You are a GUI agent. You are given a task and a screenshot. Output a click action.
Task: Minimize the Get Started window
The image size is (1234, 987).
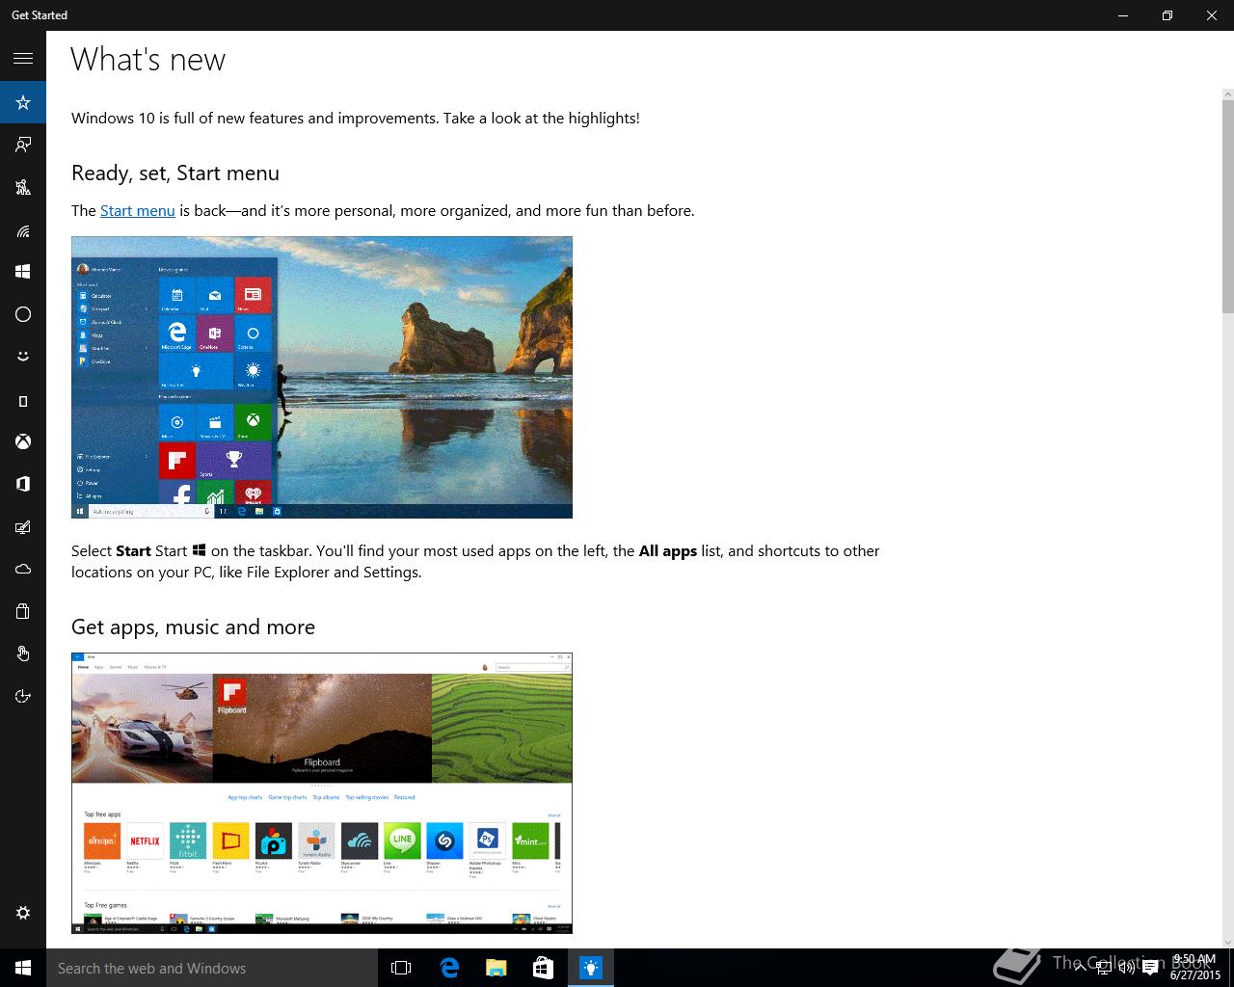pos(1123,15)
